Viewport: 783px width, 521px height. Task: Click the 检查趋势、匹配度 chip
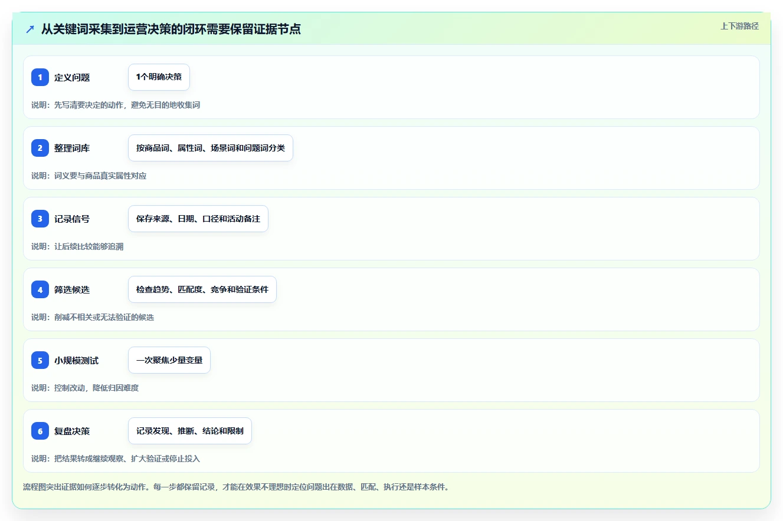click(202, 289)
